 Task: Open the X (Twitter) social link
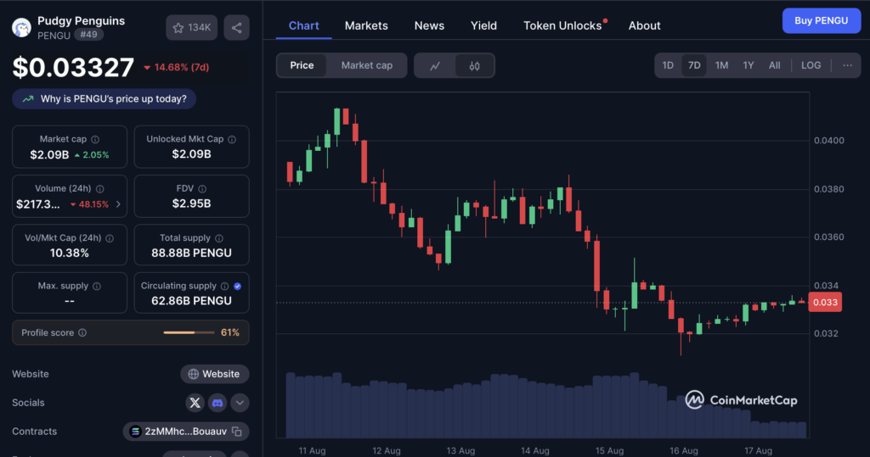point(195,403)
